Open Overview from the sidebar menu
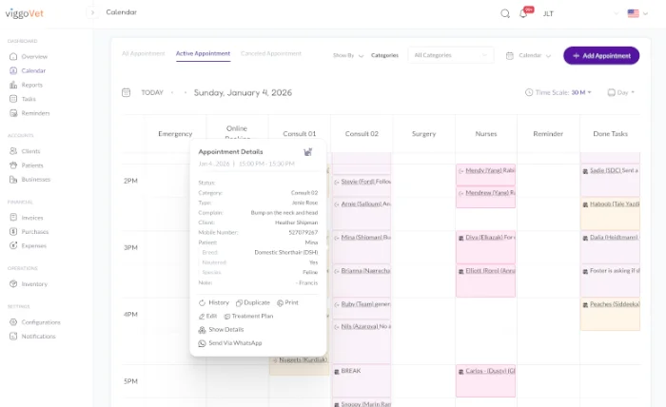The image size is (666, 407). tap(34, 56)
